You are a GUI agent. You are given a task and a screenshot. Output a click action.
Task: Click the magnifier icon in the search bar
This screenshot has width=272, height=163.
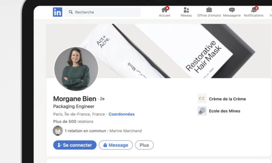point(71,12)
